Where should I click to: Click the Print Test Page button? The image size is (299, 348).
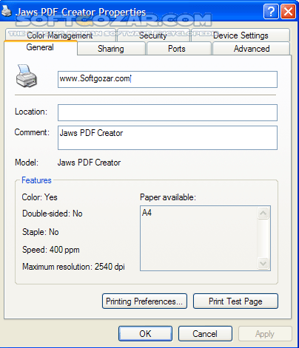235,301
